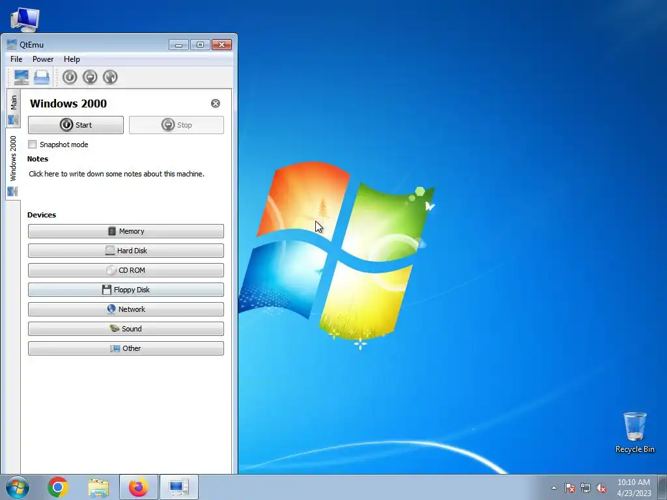
Task: Expand the Sound device section
Action: tap(126, 329)
